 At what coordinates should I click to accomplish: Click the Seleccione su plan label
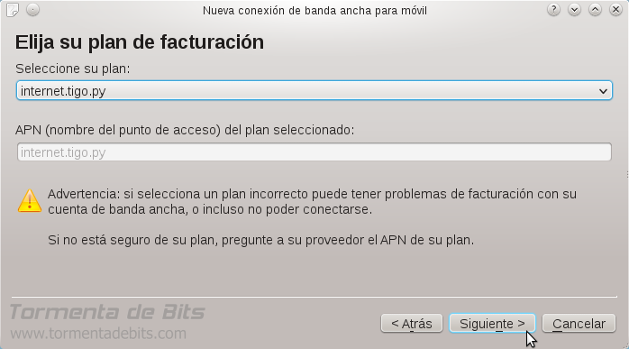[x=73, y=69]
